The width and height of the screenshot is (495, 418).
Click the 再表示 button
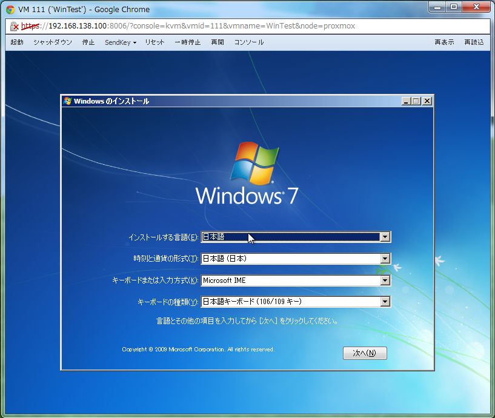tap(444, 42)
